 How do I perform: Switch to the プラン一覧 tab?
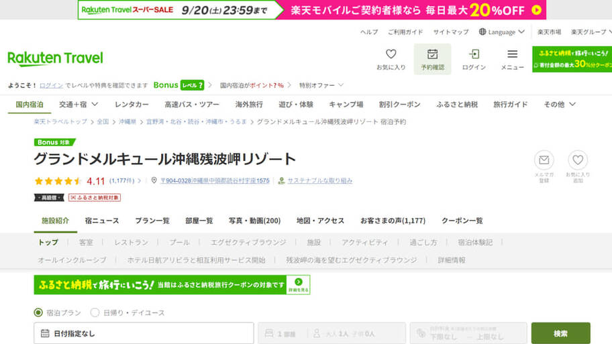152,221
